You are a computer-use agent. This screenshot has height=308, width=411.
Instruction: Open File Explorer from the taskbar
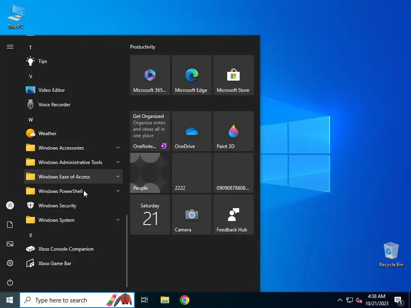point(165,300)
